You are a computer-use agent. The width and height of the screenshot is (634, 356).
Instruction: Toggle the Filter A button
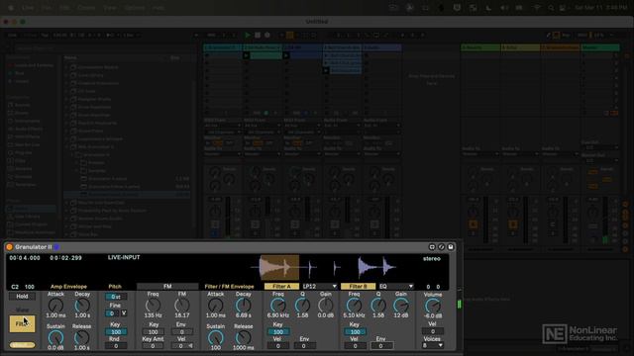(x=281, y=286)
